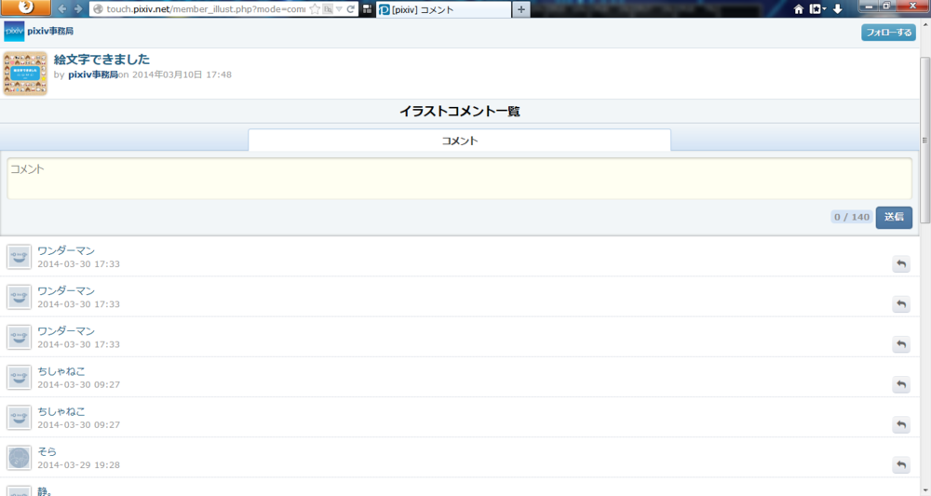Open the bookmarks menu icon

tap(816, 9)
